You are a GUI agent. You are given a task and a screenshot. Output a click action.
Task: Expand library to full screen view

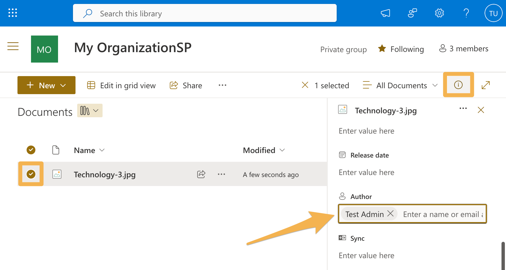click(x=486, y=85)
